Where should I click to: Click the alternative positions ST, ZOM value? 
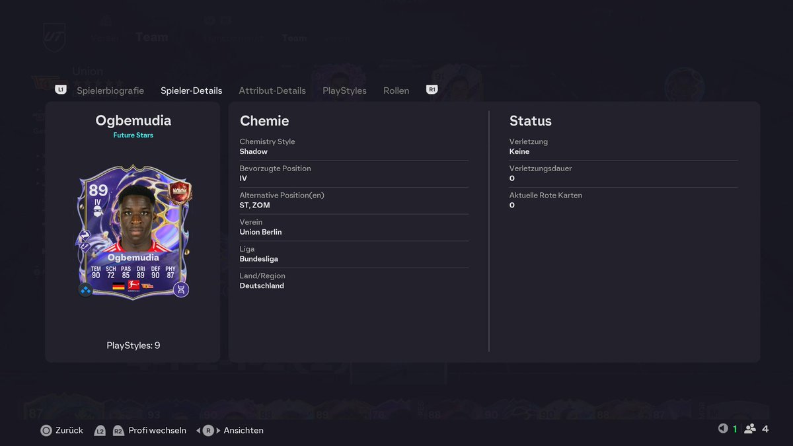[x=254, y=205]
